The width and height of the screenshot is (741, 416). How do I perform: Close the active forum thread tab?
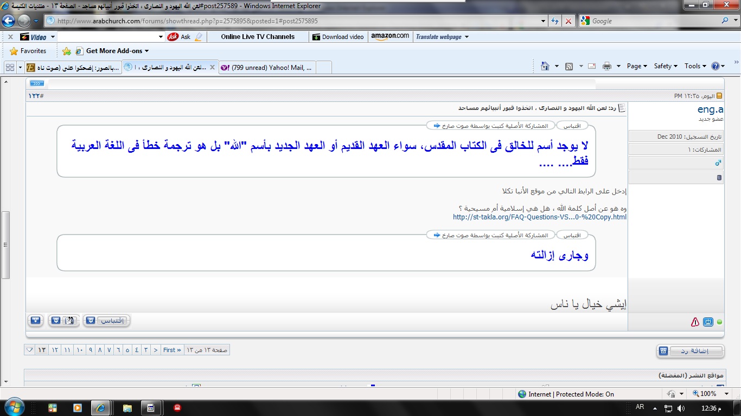click(212, 67)
